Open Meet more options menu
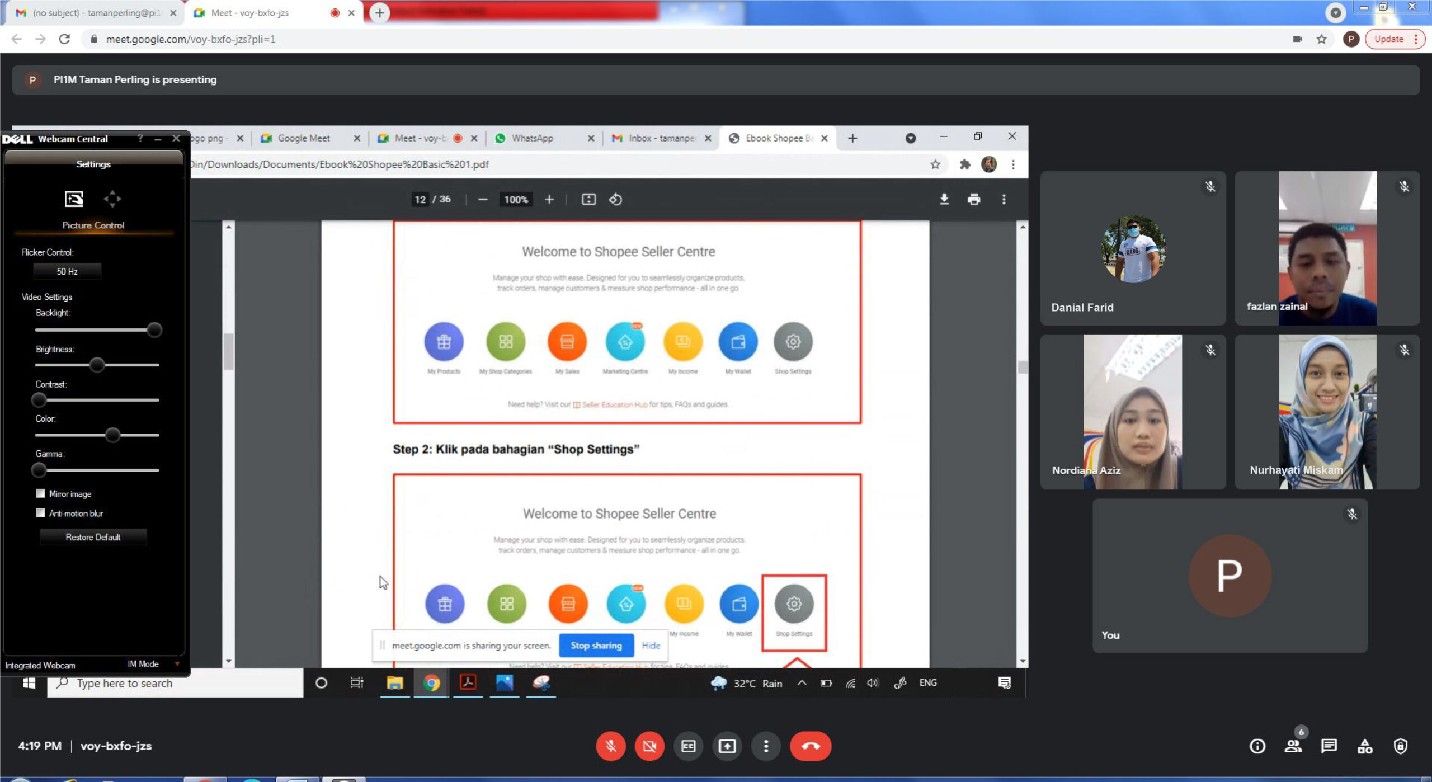The height and width of the screenshot is (782, 1432). [766, 746]
